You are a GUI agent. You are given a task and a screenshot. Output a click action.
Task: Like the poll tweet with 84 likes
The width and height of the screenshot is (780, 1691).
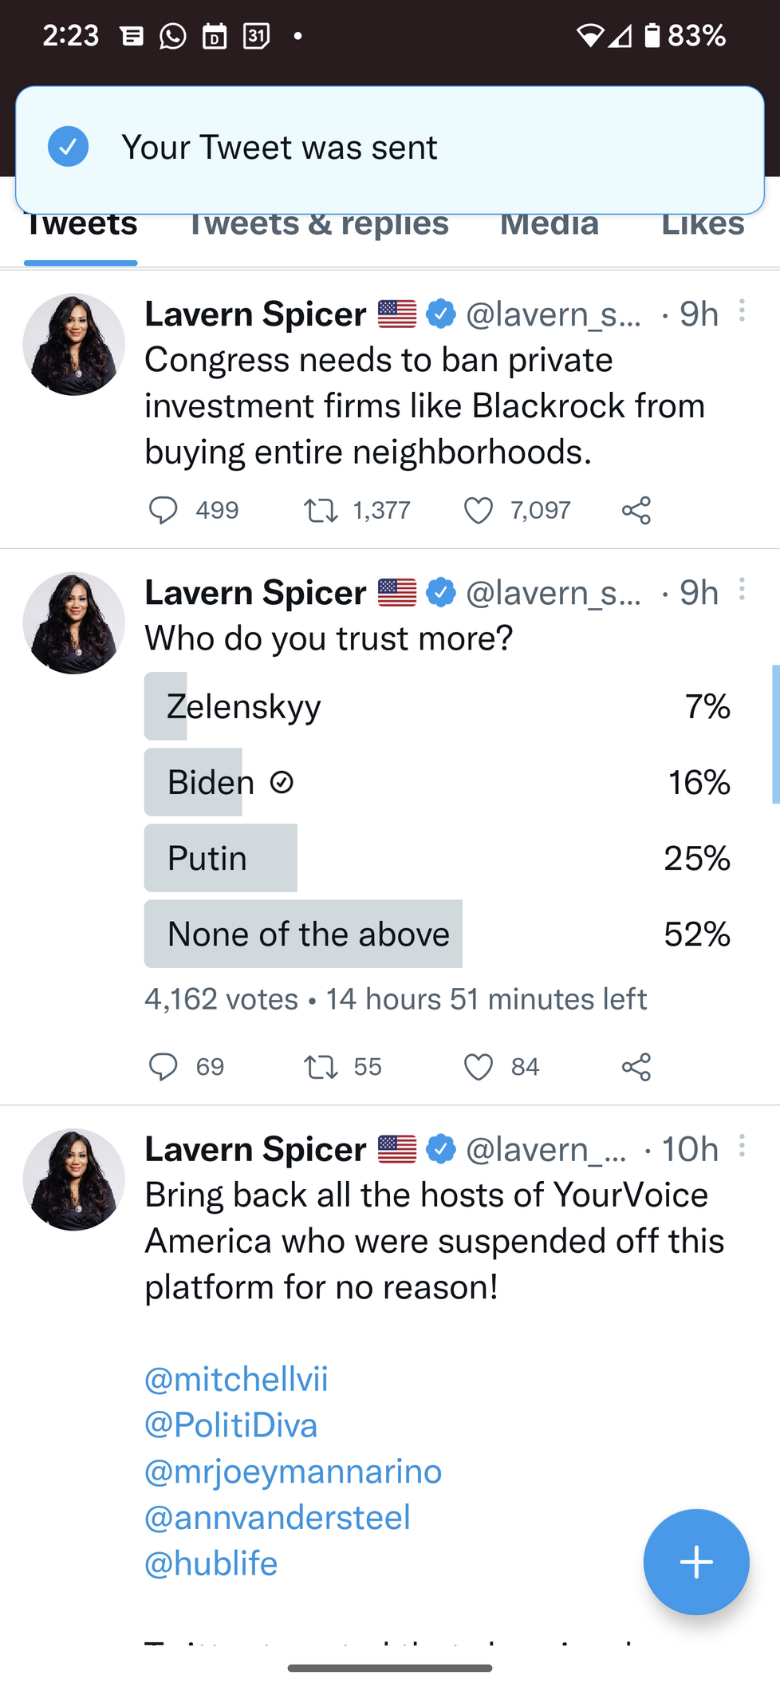coord(479,1067)
